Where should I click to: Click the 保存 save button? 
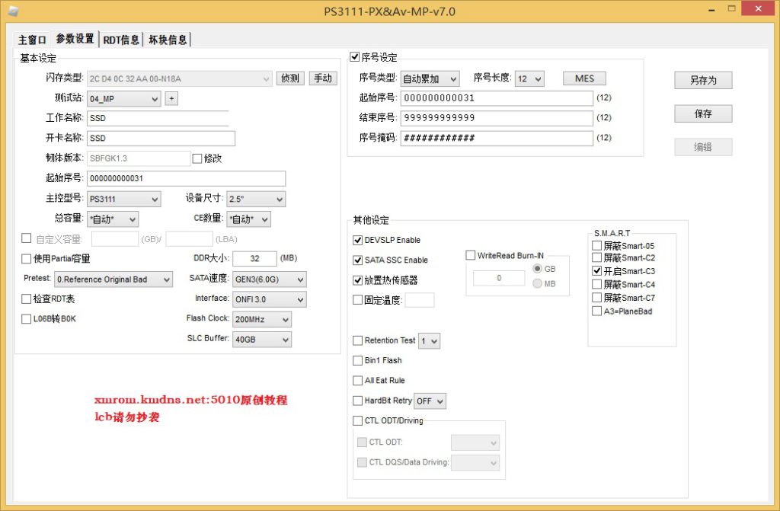(702, 113)
